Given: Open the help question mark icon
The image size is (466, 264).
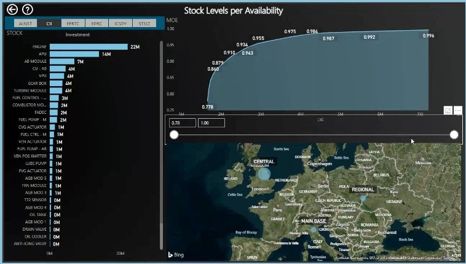Looking at the screenshot, I should point(28,9).
